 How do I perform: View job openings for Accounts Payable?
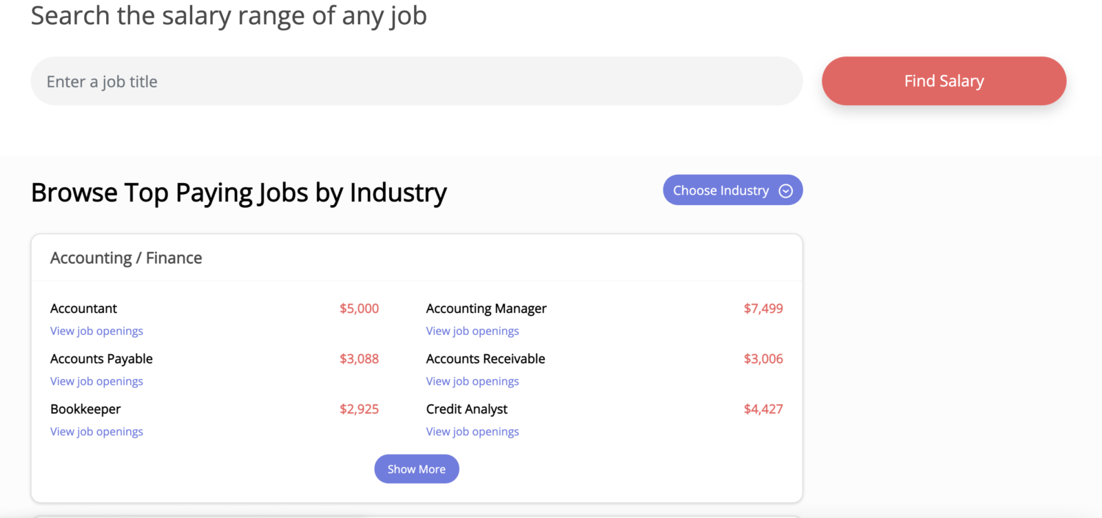(96, 381)
